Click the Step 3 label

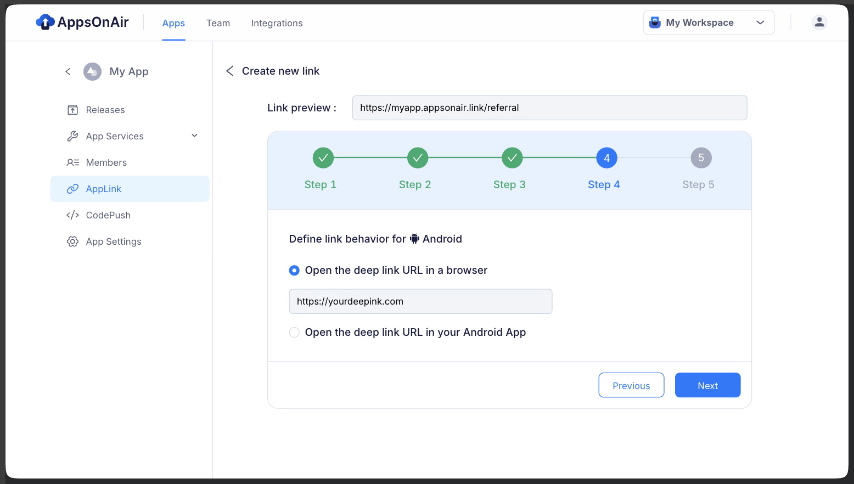point(509,184)
